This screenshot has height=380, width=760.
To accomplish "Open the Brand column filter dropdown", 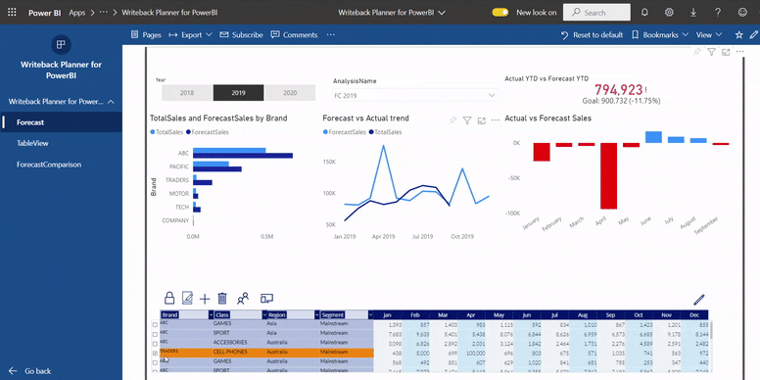I will tap(211, 315).
